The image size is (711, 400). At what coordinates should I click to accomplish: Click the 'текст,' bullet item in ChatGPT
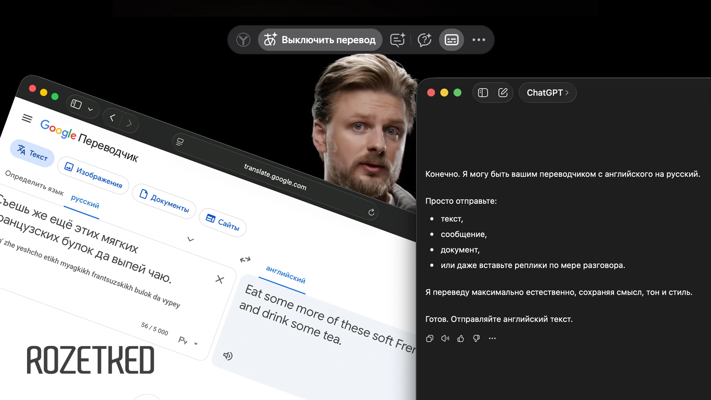click(x=452, y=219)
